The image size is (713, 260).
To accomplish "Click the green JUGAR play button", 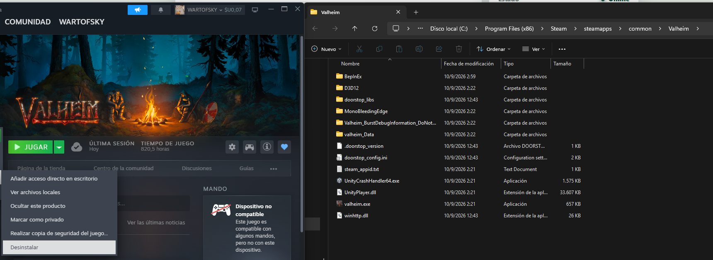I will tap(31, 147).
